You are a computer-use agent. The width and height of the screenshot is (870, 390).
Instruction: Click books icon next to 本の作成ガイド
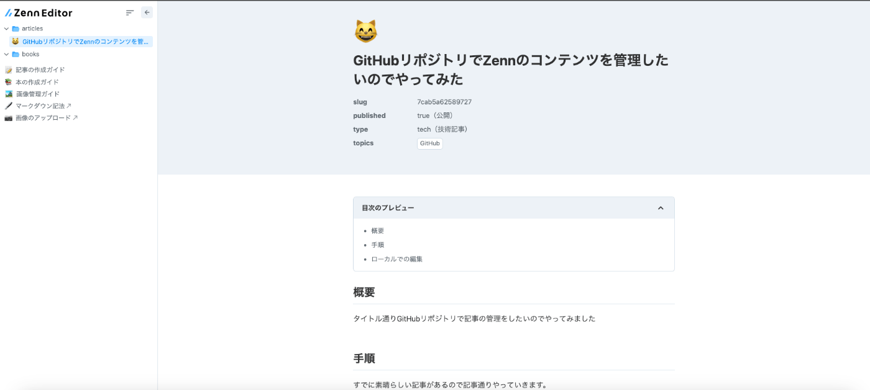coord(9,82)
